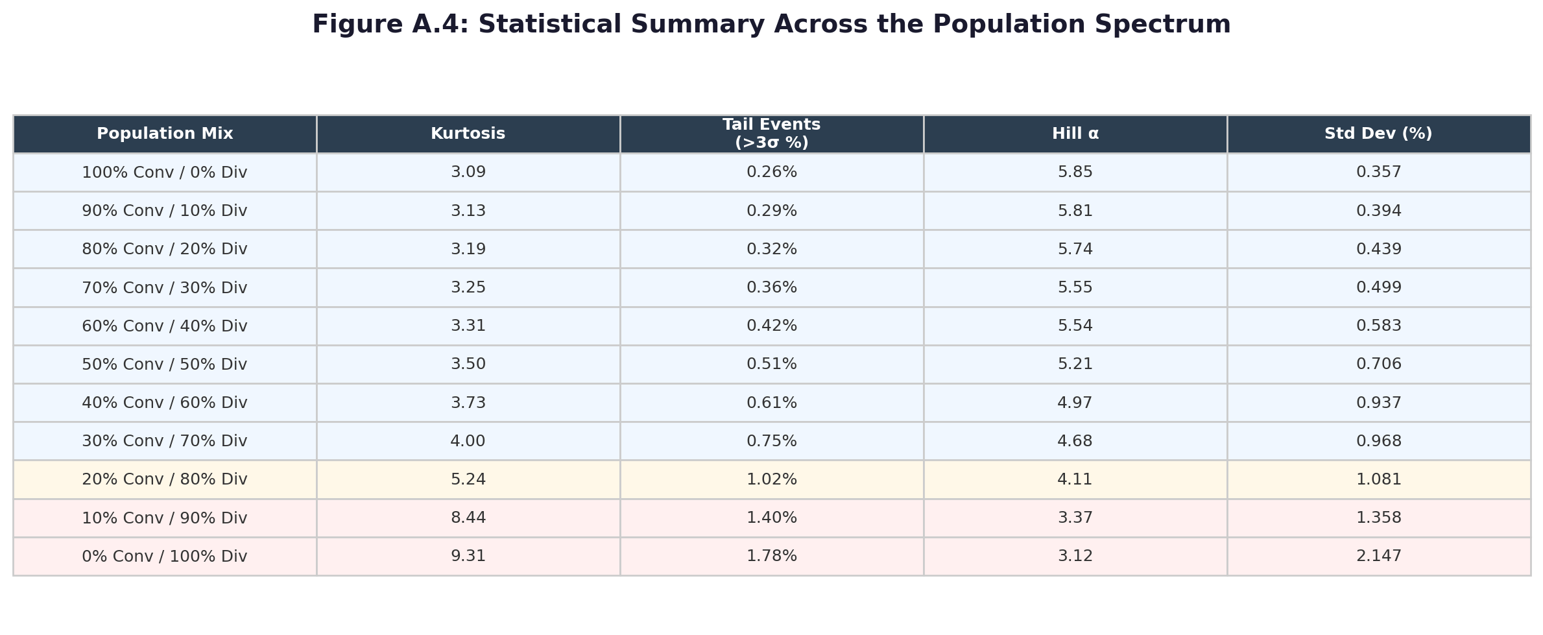1543x635 pixels.
Task: Click Hill α value 5.85
Action: [x=1075, y=173]
